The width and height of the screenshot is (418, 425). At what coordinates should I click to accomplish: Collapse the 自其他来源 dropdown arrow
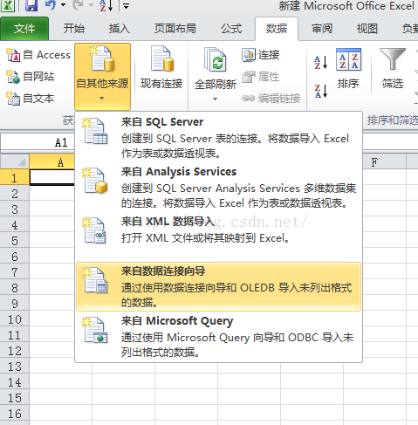click(101, 99)
